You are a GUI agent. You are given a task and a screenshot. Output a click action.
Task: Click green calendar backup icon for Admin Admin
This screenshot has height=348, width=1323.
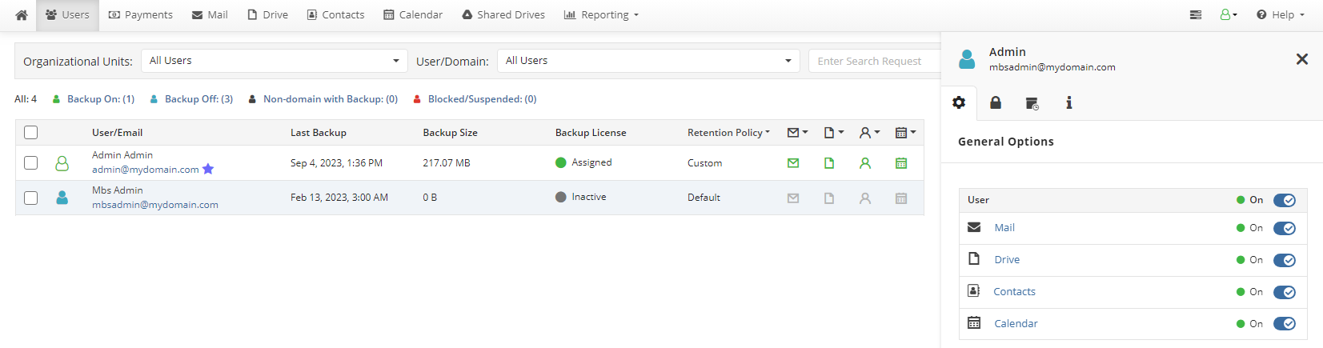(901, 163)
